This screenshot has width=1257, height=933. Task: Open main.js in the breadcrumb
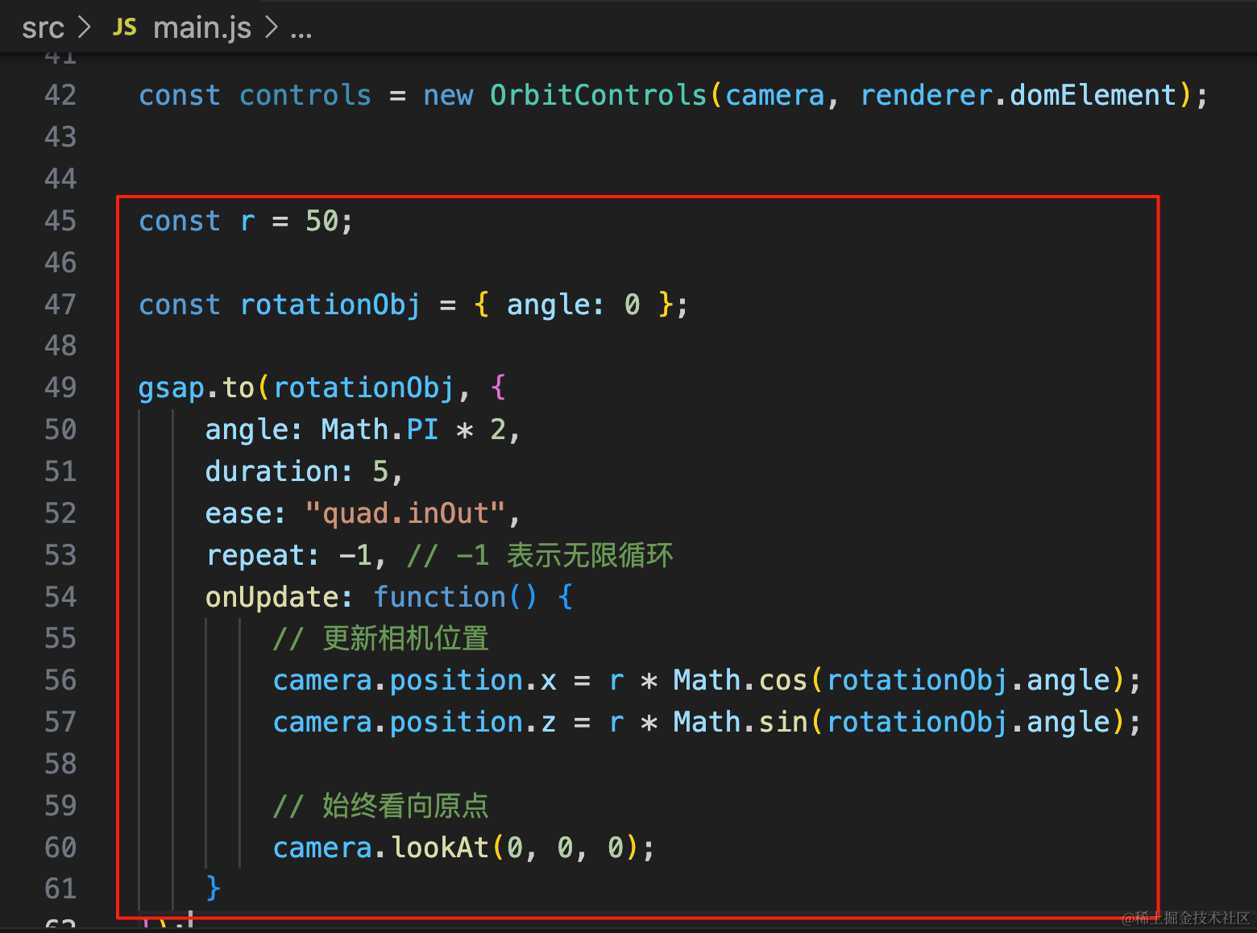click(202, 28)
